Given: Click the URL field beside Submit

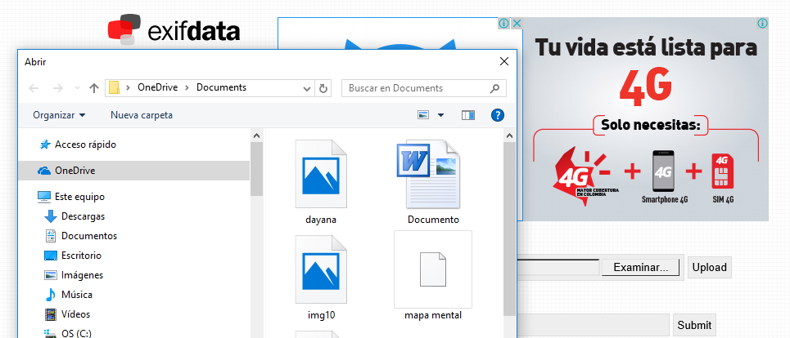Looking at the screenshot, I should coord(594,325).
